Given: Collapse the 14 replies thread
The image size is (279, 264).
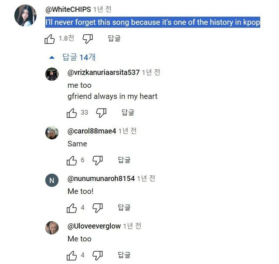Looking at the screenshot, I should click(x=73, y=57).
